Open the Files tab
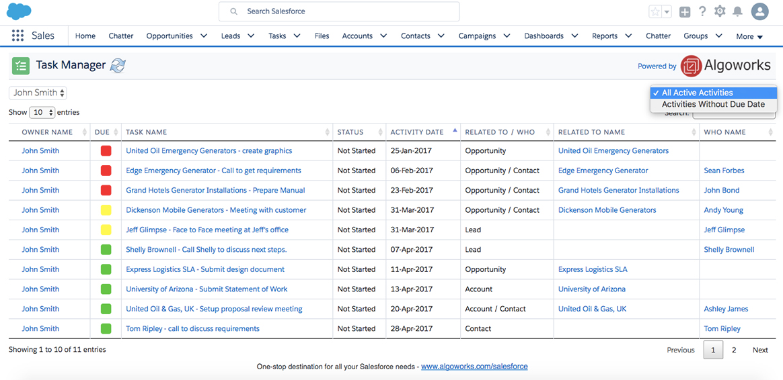783x380 pixels. pos(322,36)
